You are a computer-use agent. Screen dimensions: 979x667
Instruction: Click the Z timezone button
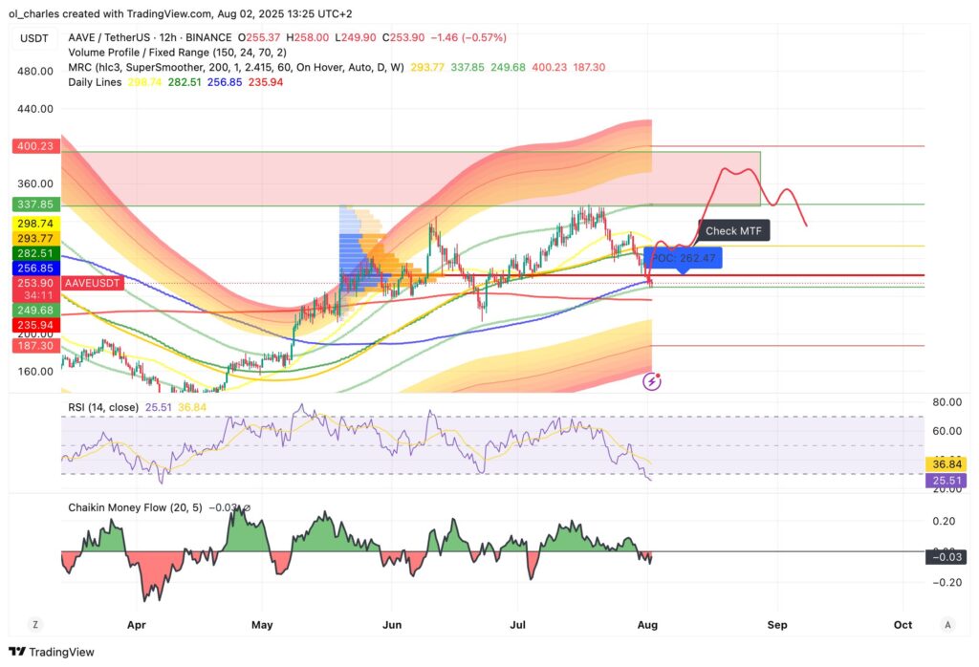pyautogui.click(x=35, y=624)
